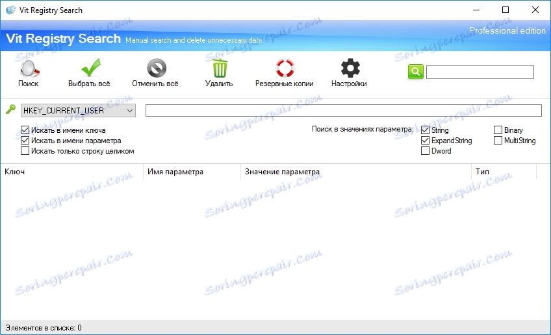
Task: Click the green checkmark Выбрать всё icon
Action: (91, 67)
